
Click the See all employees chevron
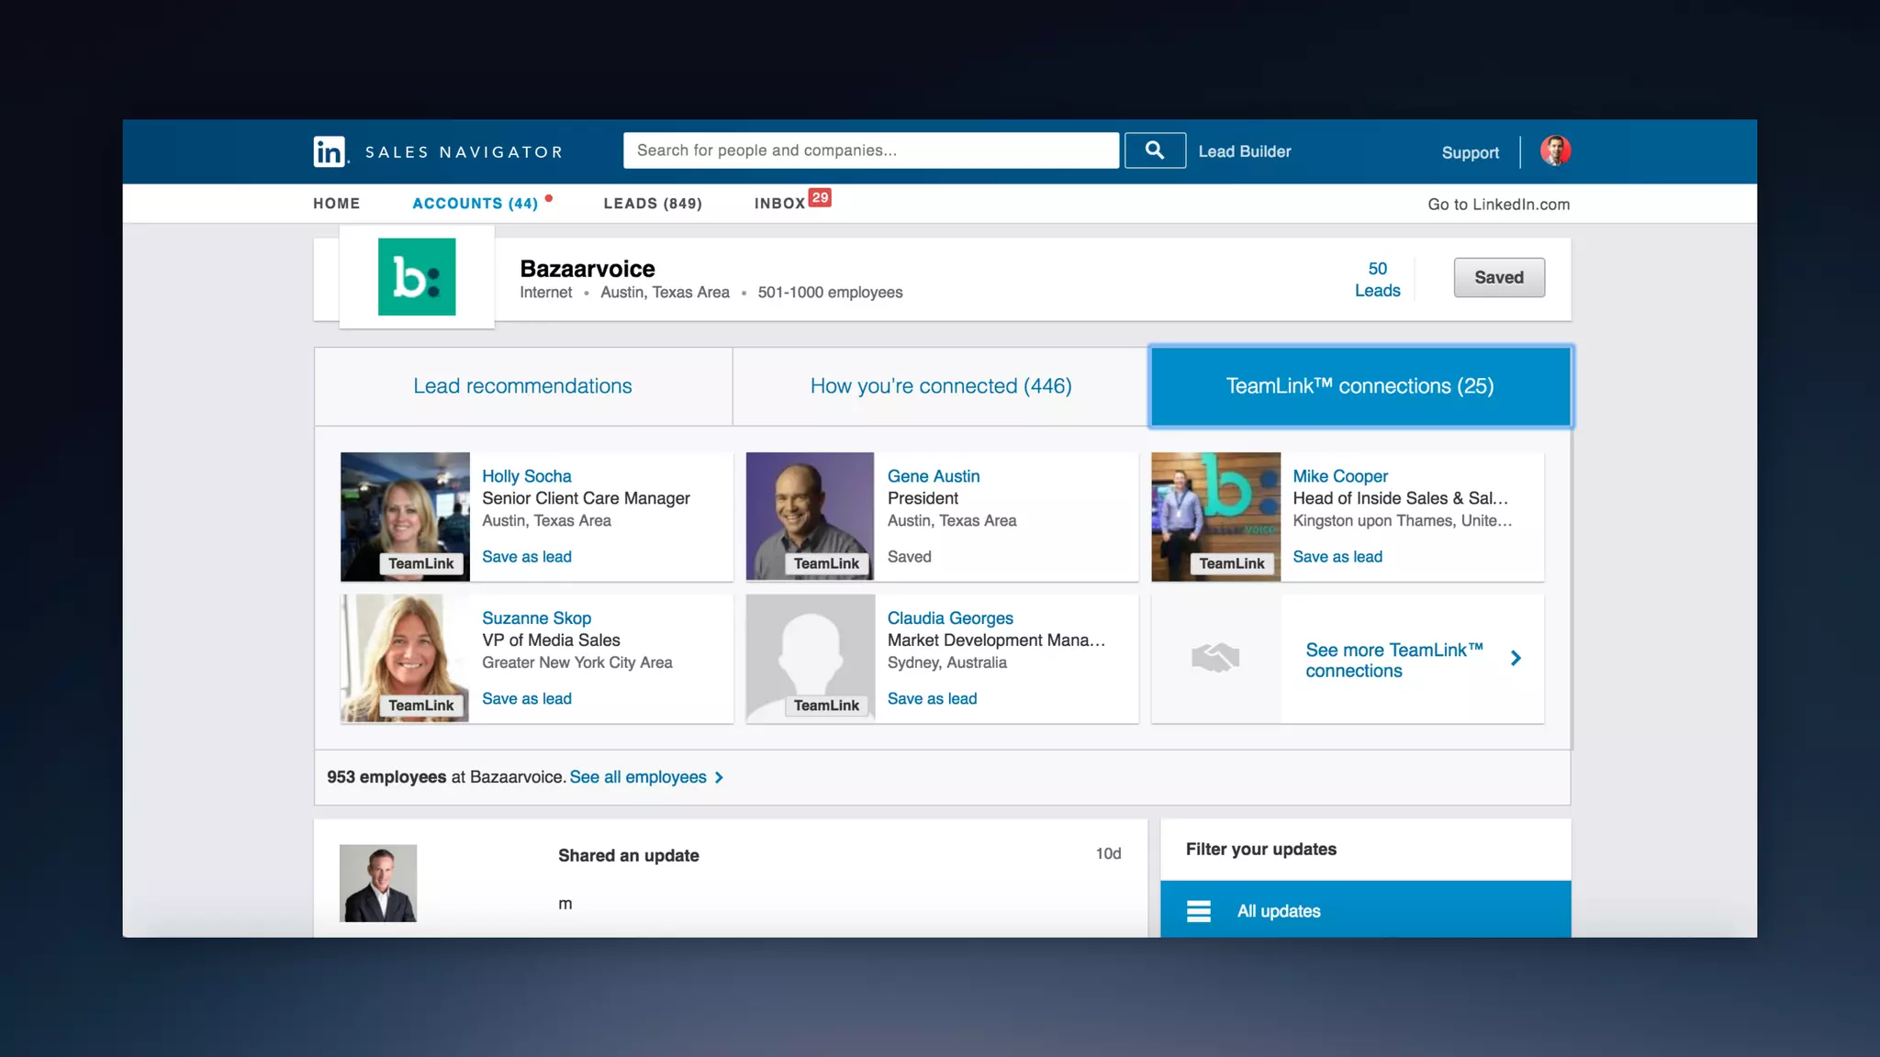[720, 777]
